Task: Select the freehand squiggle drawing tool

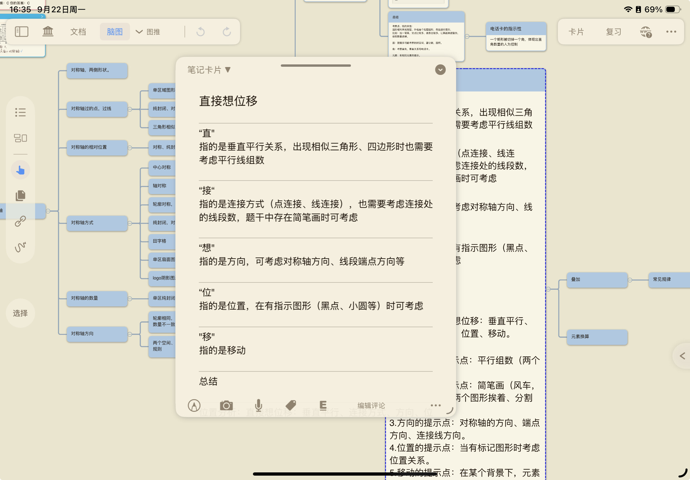Action: click(x=20, y=247)
